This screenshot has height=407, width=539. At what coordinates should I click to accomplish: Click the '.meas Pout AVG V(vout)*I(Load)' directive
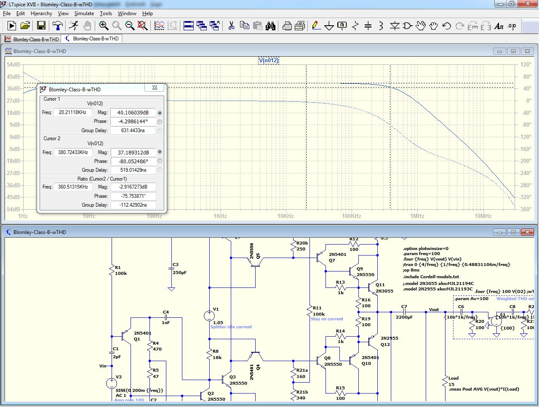point(484,389)
